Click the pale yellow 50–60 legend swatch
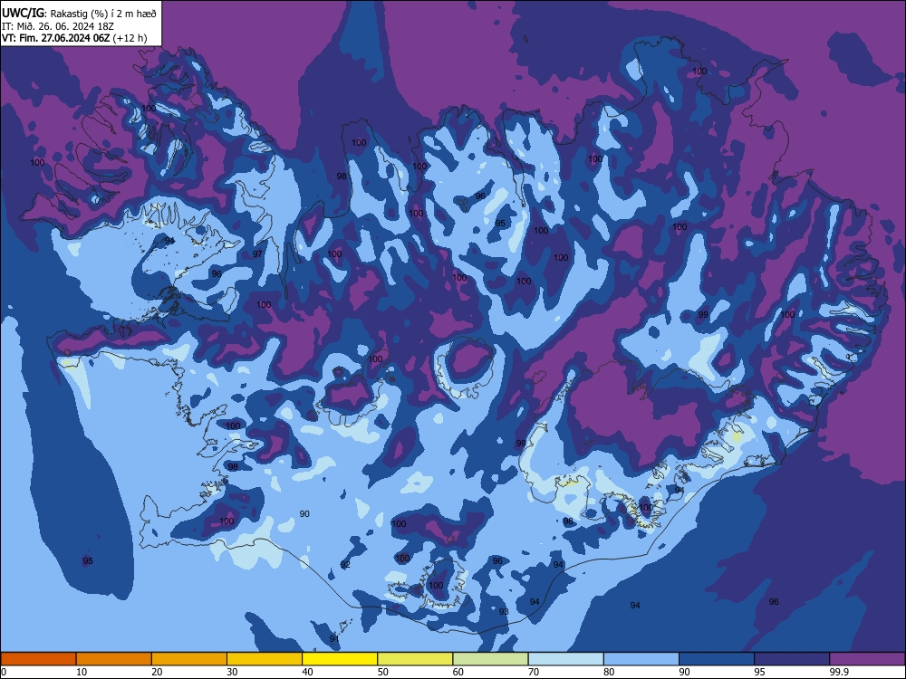The width and height of the screenshot is (906, 679). (x=416, y=659)
